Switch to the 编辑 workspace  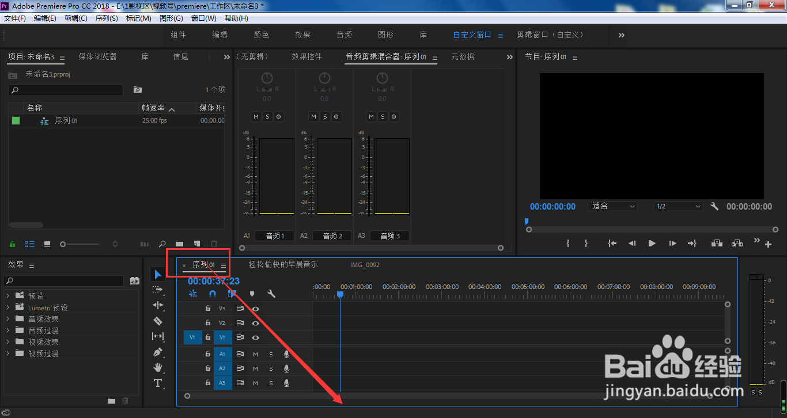(x=220, y=35)
